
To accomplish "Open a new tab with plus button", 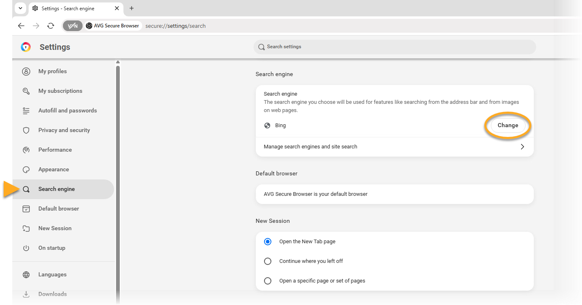I will [132, 8].
